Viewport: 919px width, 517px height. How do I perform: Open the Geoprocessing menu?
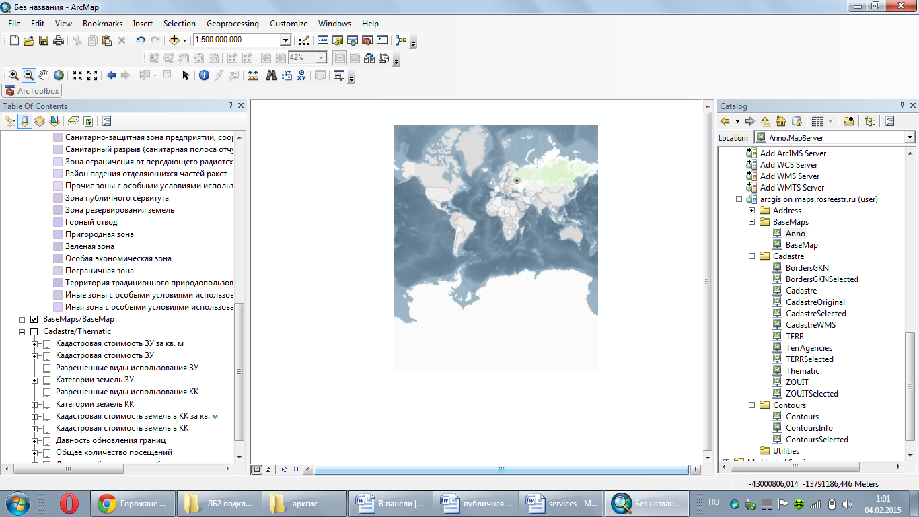coord(233,23)
